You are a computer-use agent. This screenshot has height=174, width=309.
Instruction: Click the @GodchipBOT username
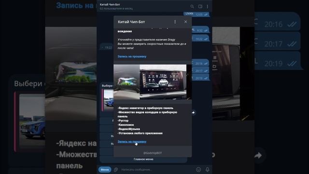click(x=153, y=153)
